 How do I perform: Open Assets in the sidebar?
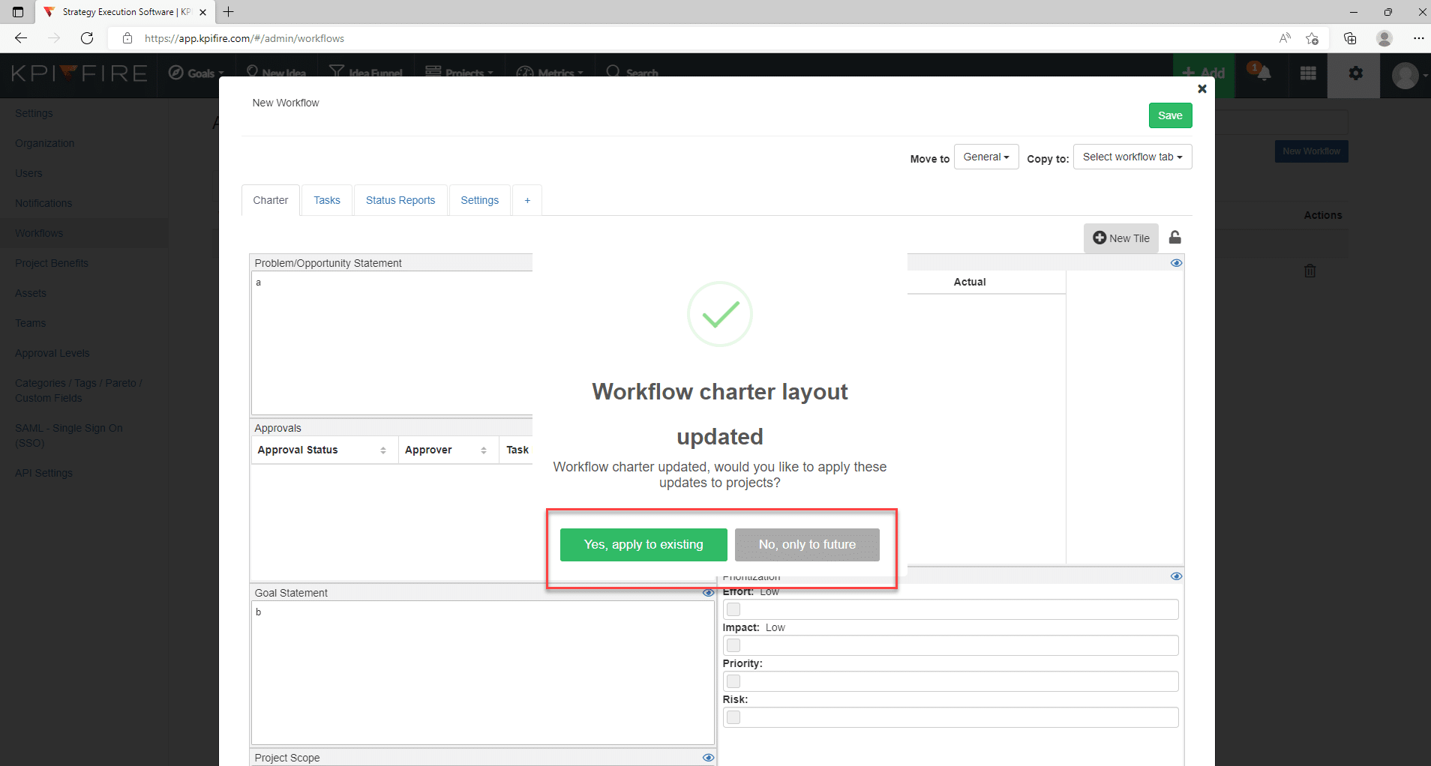31,293
